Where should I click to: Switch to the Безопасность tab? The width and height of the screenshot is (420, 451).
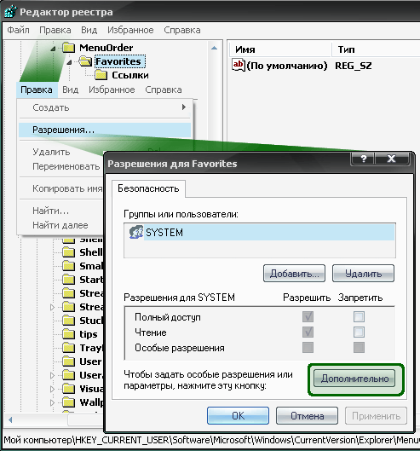tap(148, 188)
